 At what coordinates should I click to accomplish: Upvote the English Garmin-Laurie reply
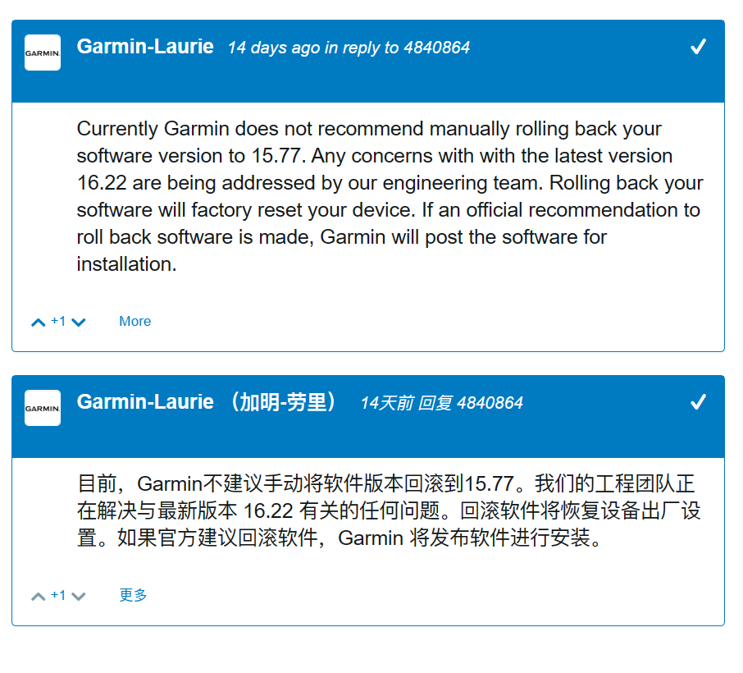(x=38, y=323)
